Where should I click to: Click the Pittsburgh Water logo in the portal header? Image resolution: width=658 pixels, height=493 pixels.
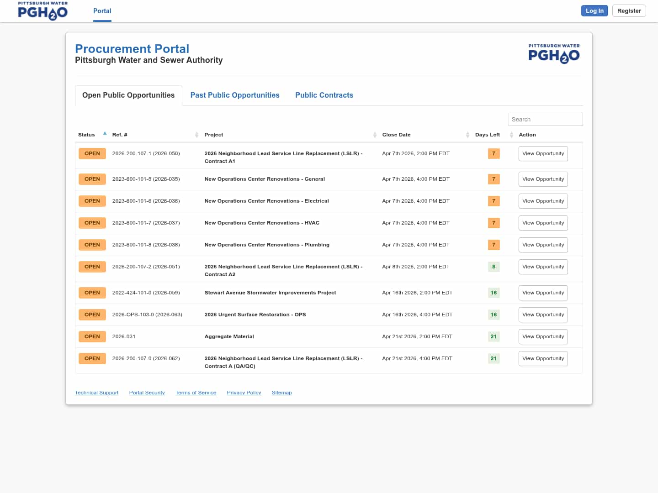tap(554, 54)
